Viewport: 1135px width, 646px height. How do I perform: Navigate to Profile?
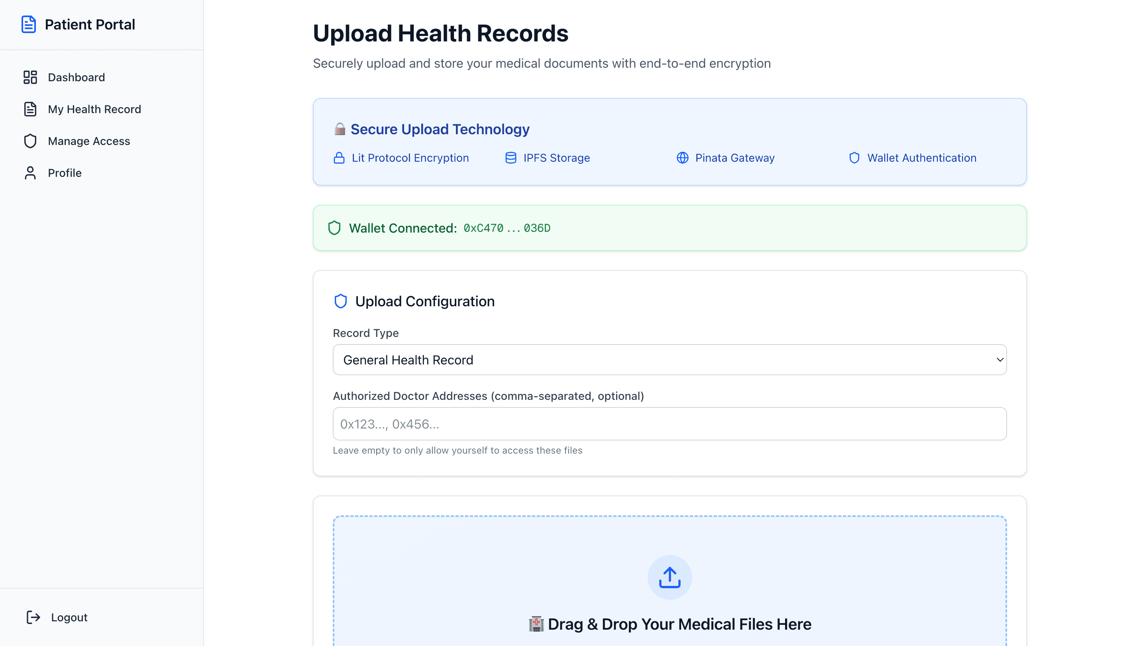point(102,173)
